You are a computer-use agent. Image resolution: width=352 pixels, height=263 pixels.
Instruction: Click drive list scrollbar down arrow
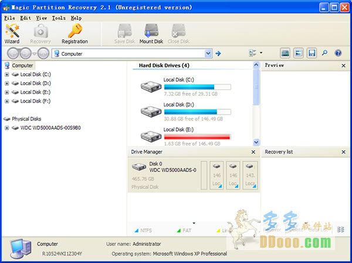pyautogui.click(x=256, y=142)
